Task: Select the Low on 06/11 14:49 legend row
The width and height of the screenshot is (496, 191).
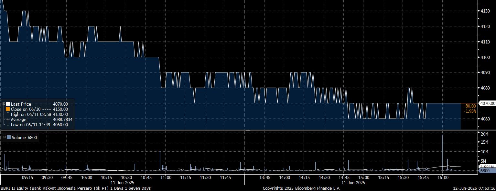Action: [39, 125]
